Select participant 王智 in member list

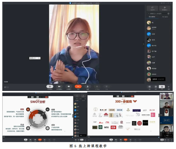(x=154, y=34)
